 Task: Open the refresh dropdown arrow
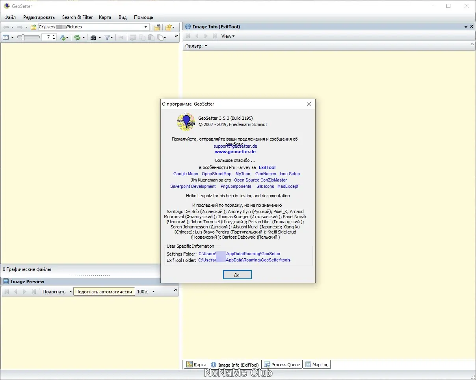pyautogui.click(x=84, y=38)
